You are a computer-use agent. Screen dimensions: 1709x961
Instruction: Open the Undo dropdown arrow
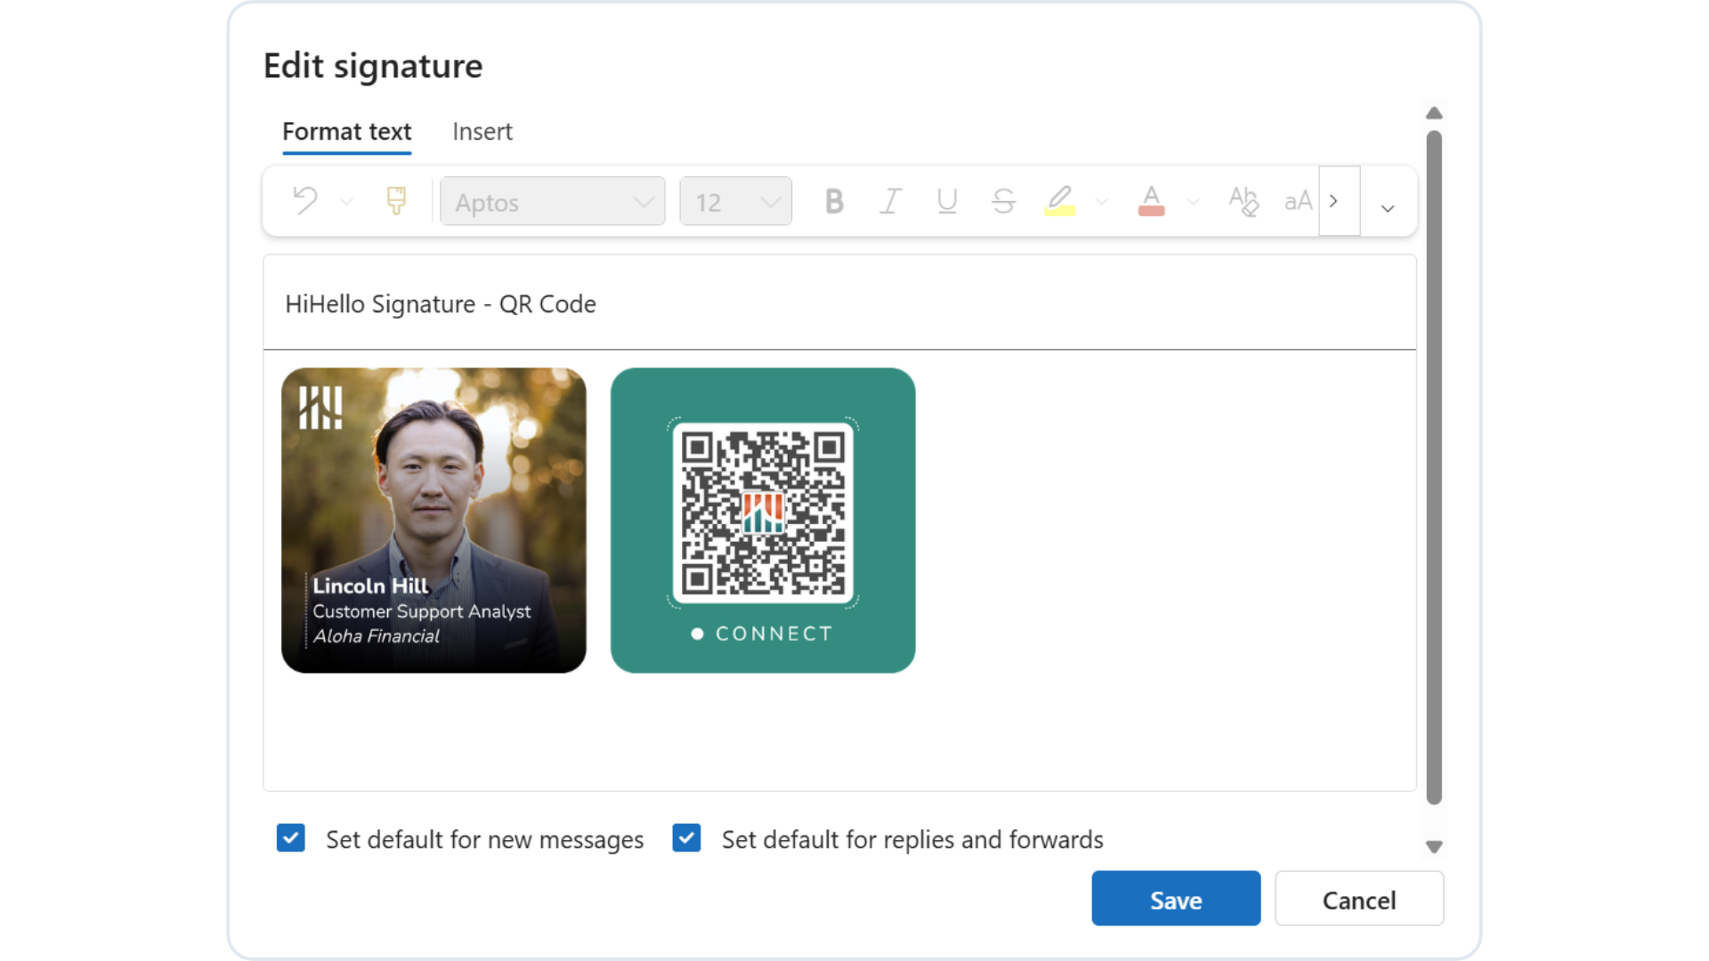pos(347,203)
